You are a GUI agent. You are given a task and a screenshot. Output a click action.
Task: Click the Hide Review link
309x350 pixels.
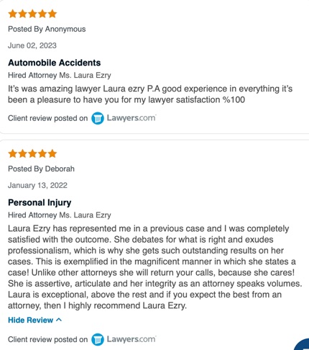pyautogui.click(x=35, y=320)
